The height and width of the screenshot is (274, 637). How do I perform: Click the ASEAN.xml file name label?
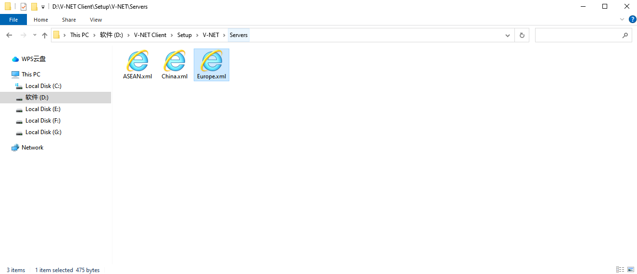coord(137,76)
